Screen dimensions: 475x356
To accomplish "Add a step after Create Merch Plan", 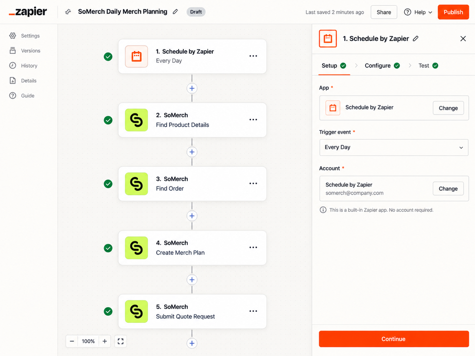I will click(192, 280).
